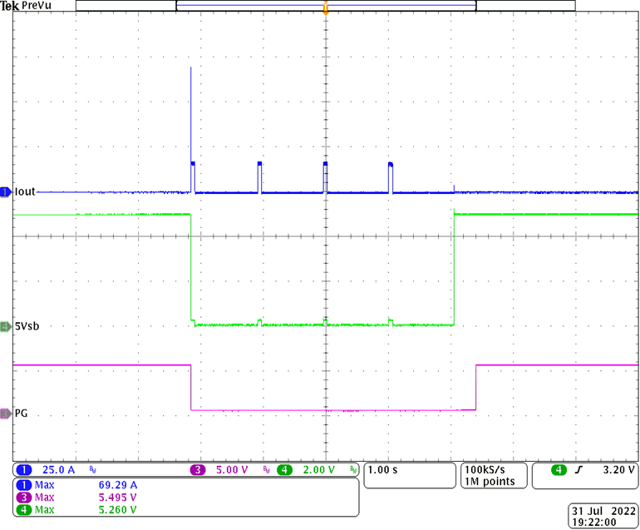Click the 100kS/s sample rate readout

coord(485,470)
